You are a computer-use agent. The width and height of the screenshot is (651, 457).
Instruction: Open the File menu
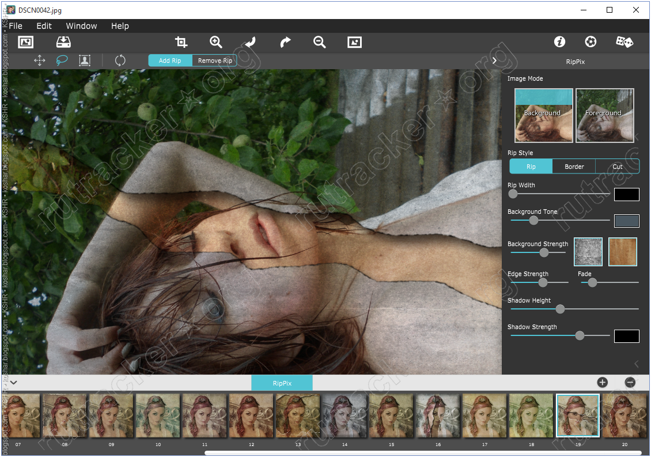point(16,26)
